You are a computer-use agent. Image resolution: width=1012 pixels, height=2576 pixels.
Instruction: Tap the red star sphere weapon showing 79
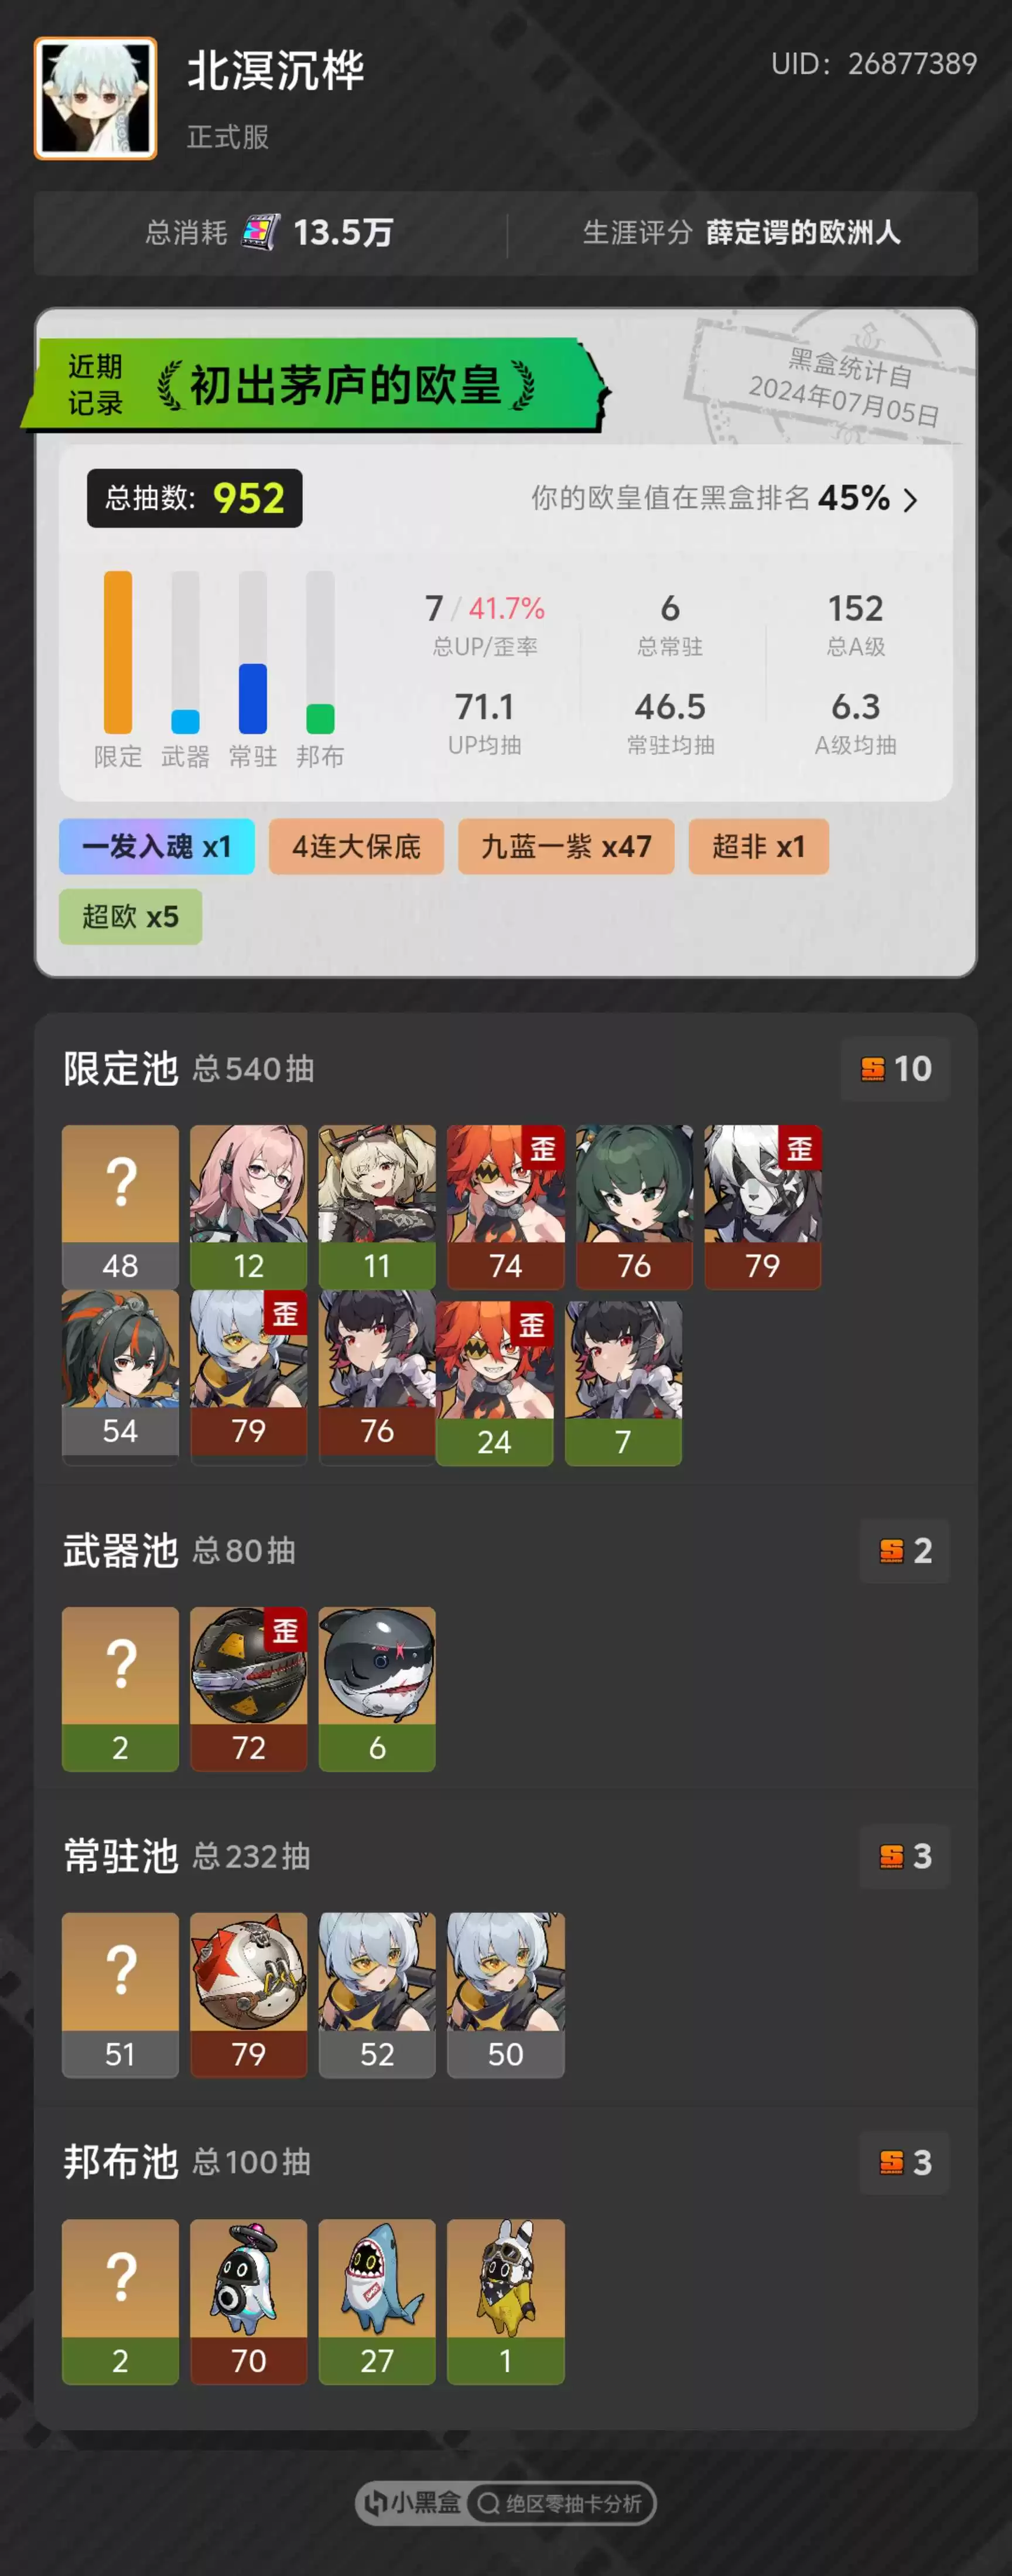[x=249, y=1995]
